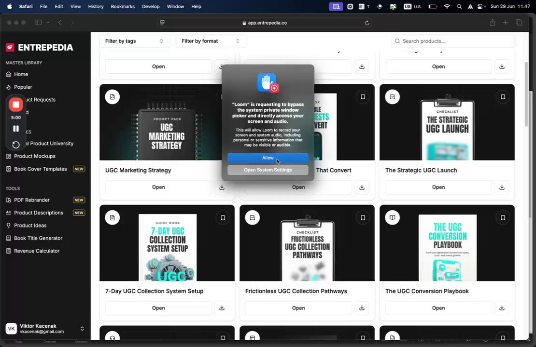
Task: Go back in Safari
Action: (60, 23)
